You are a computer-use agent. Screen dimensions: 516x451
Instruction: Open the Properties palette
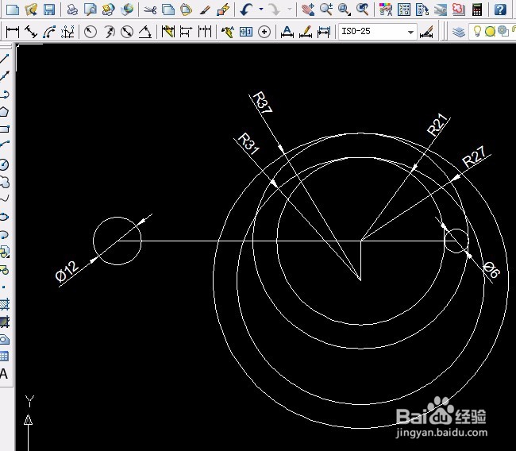386,10
